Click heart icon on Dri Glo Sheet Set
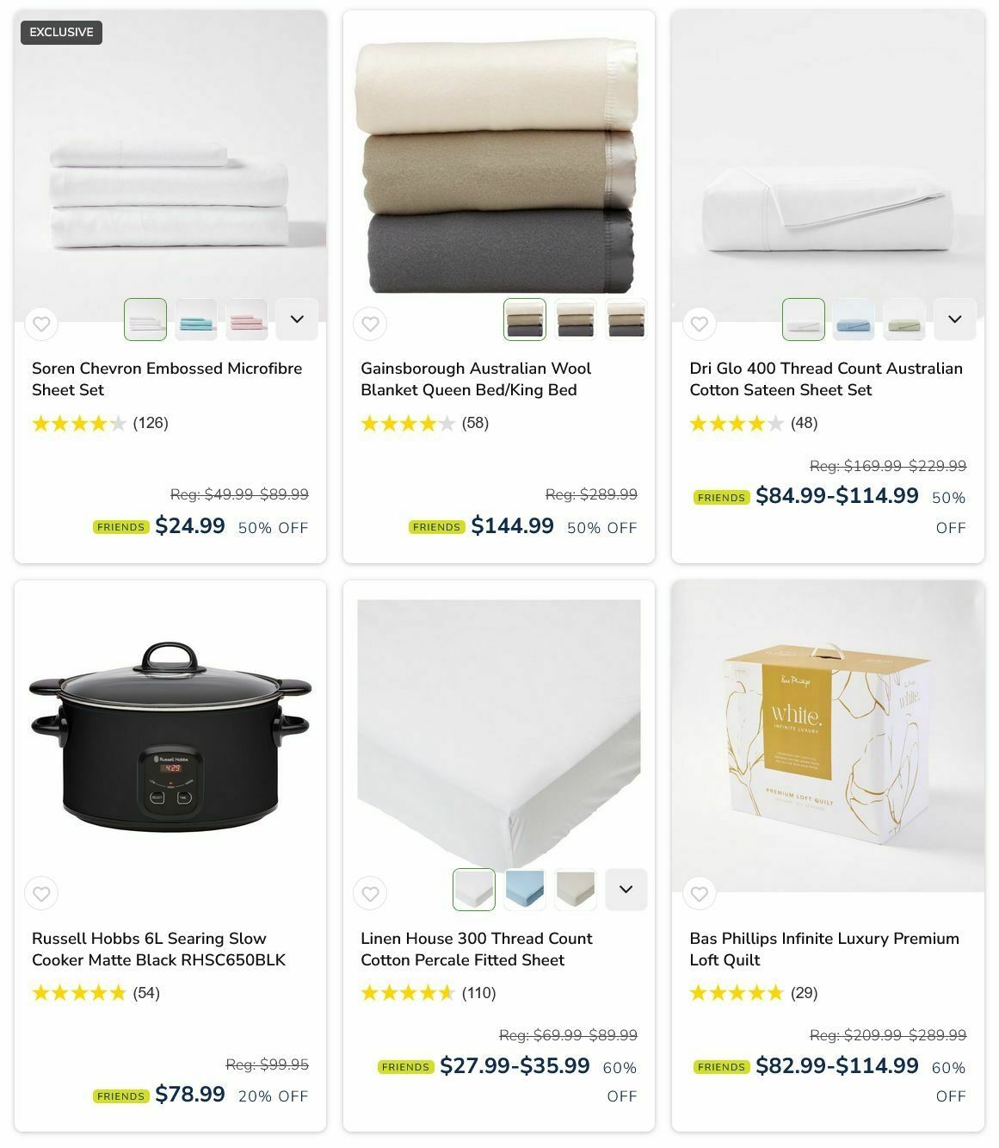This screenshot has height=1148, width=999. [699, 324]
